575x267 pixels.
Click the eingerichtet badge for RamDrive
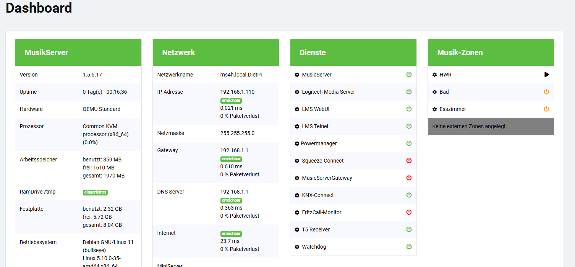pos(96,192)
